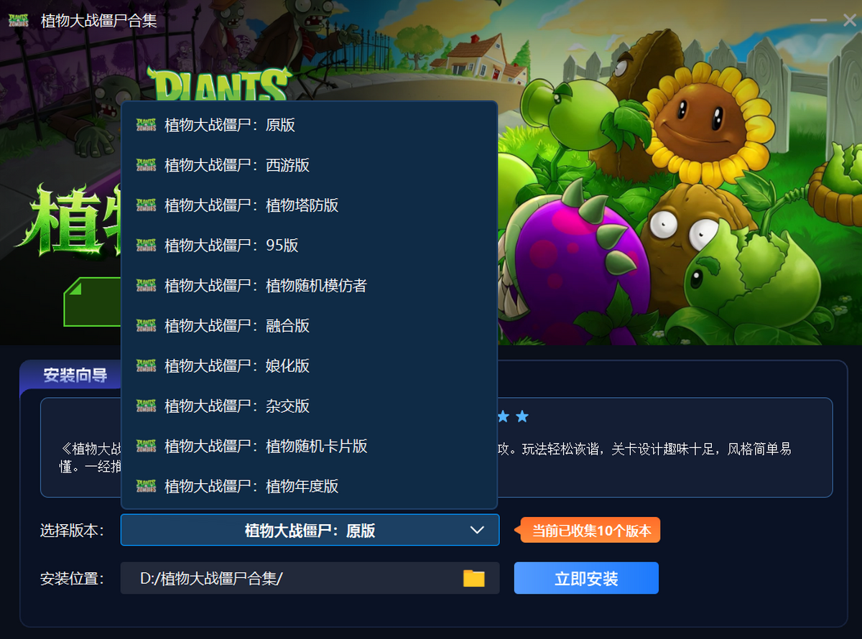This screenshot has width=862, height=639.
Task: Click the PvZ icon beside 融合版
Action: tap(147, 326)
